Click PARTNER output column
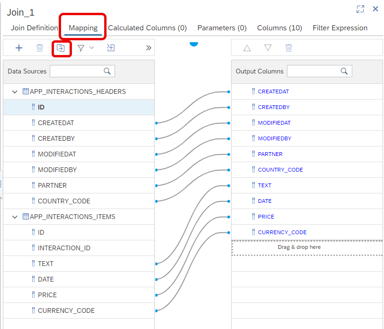Image resolution: width=384 pixels, height=329 pixels. pyautogui.click(x=307, y=154)
